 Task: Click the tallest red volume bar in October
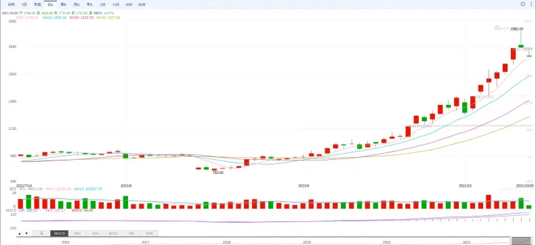[x=489, y=202]
